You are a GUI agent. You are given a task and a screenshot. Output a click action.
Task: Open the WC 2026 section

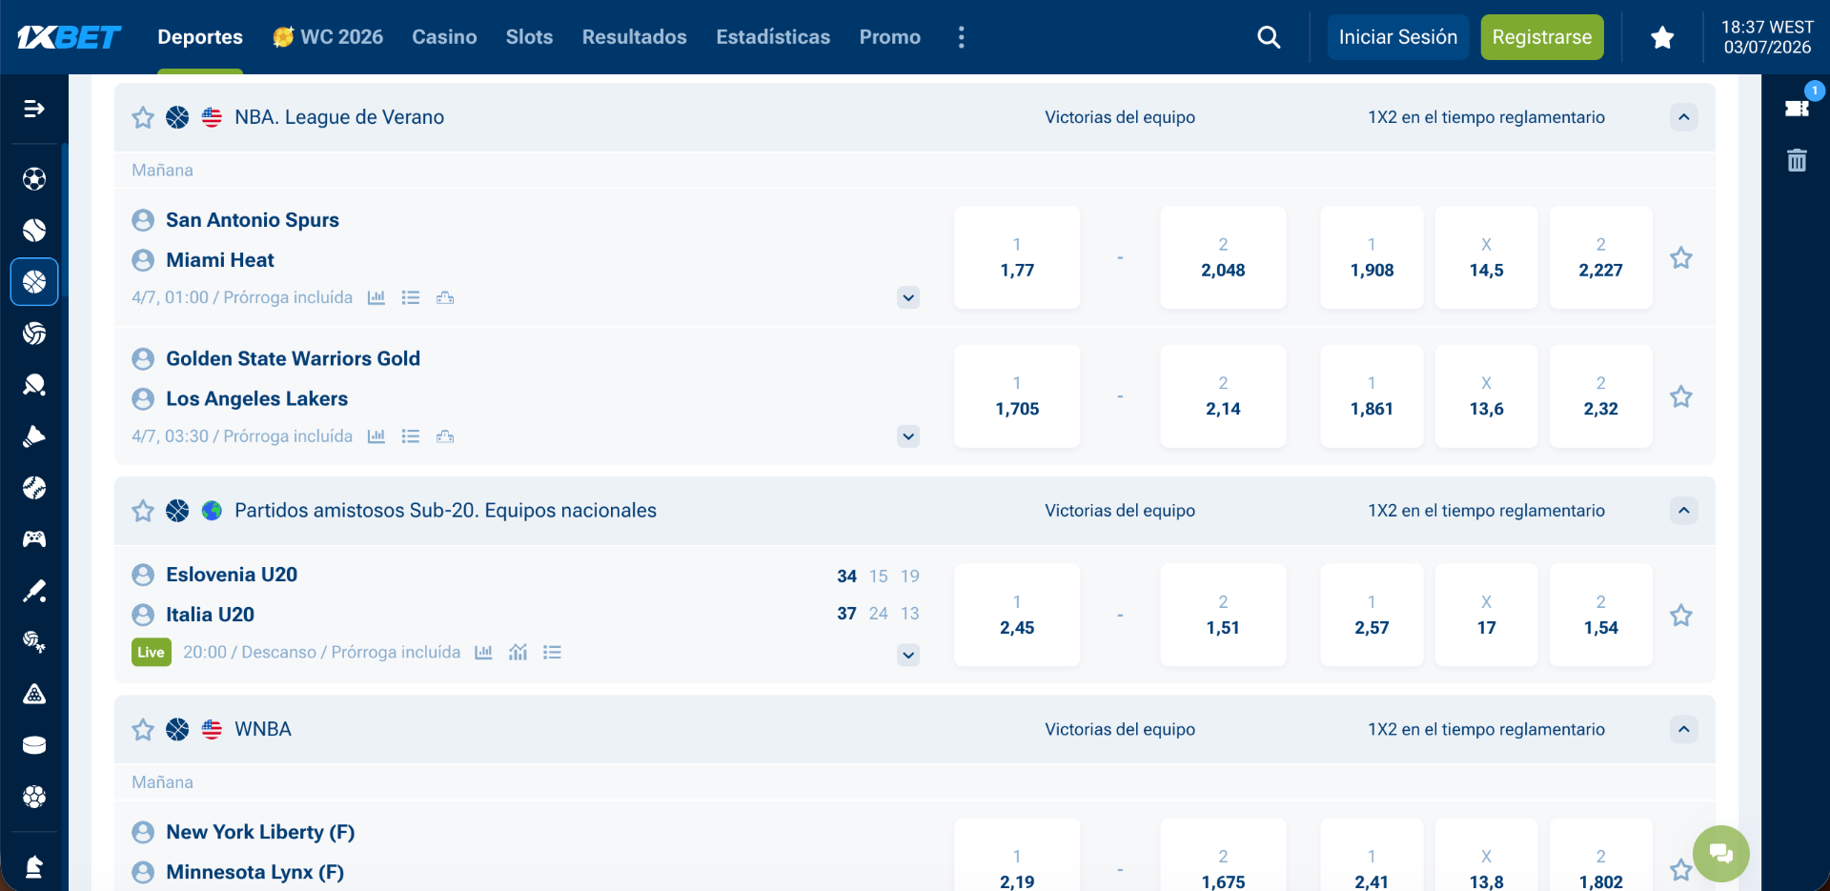[x=328, y=37]
